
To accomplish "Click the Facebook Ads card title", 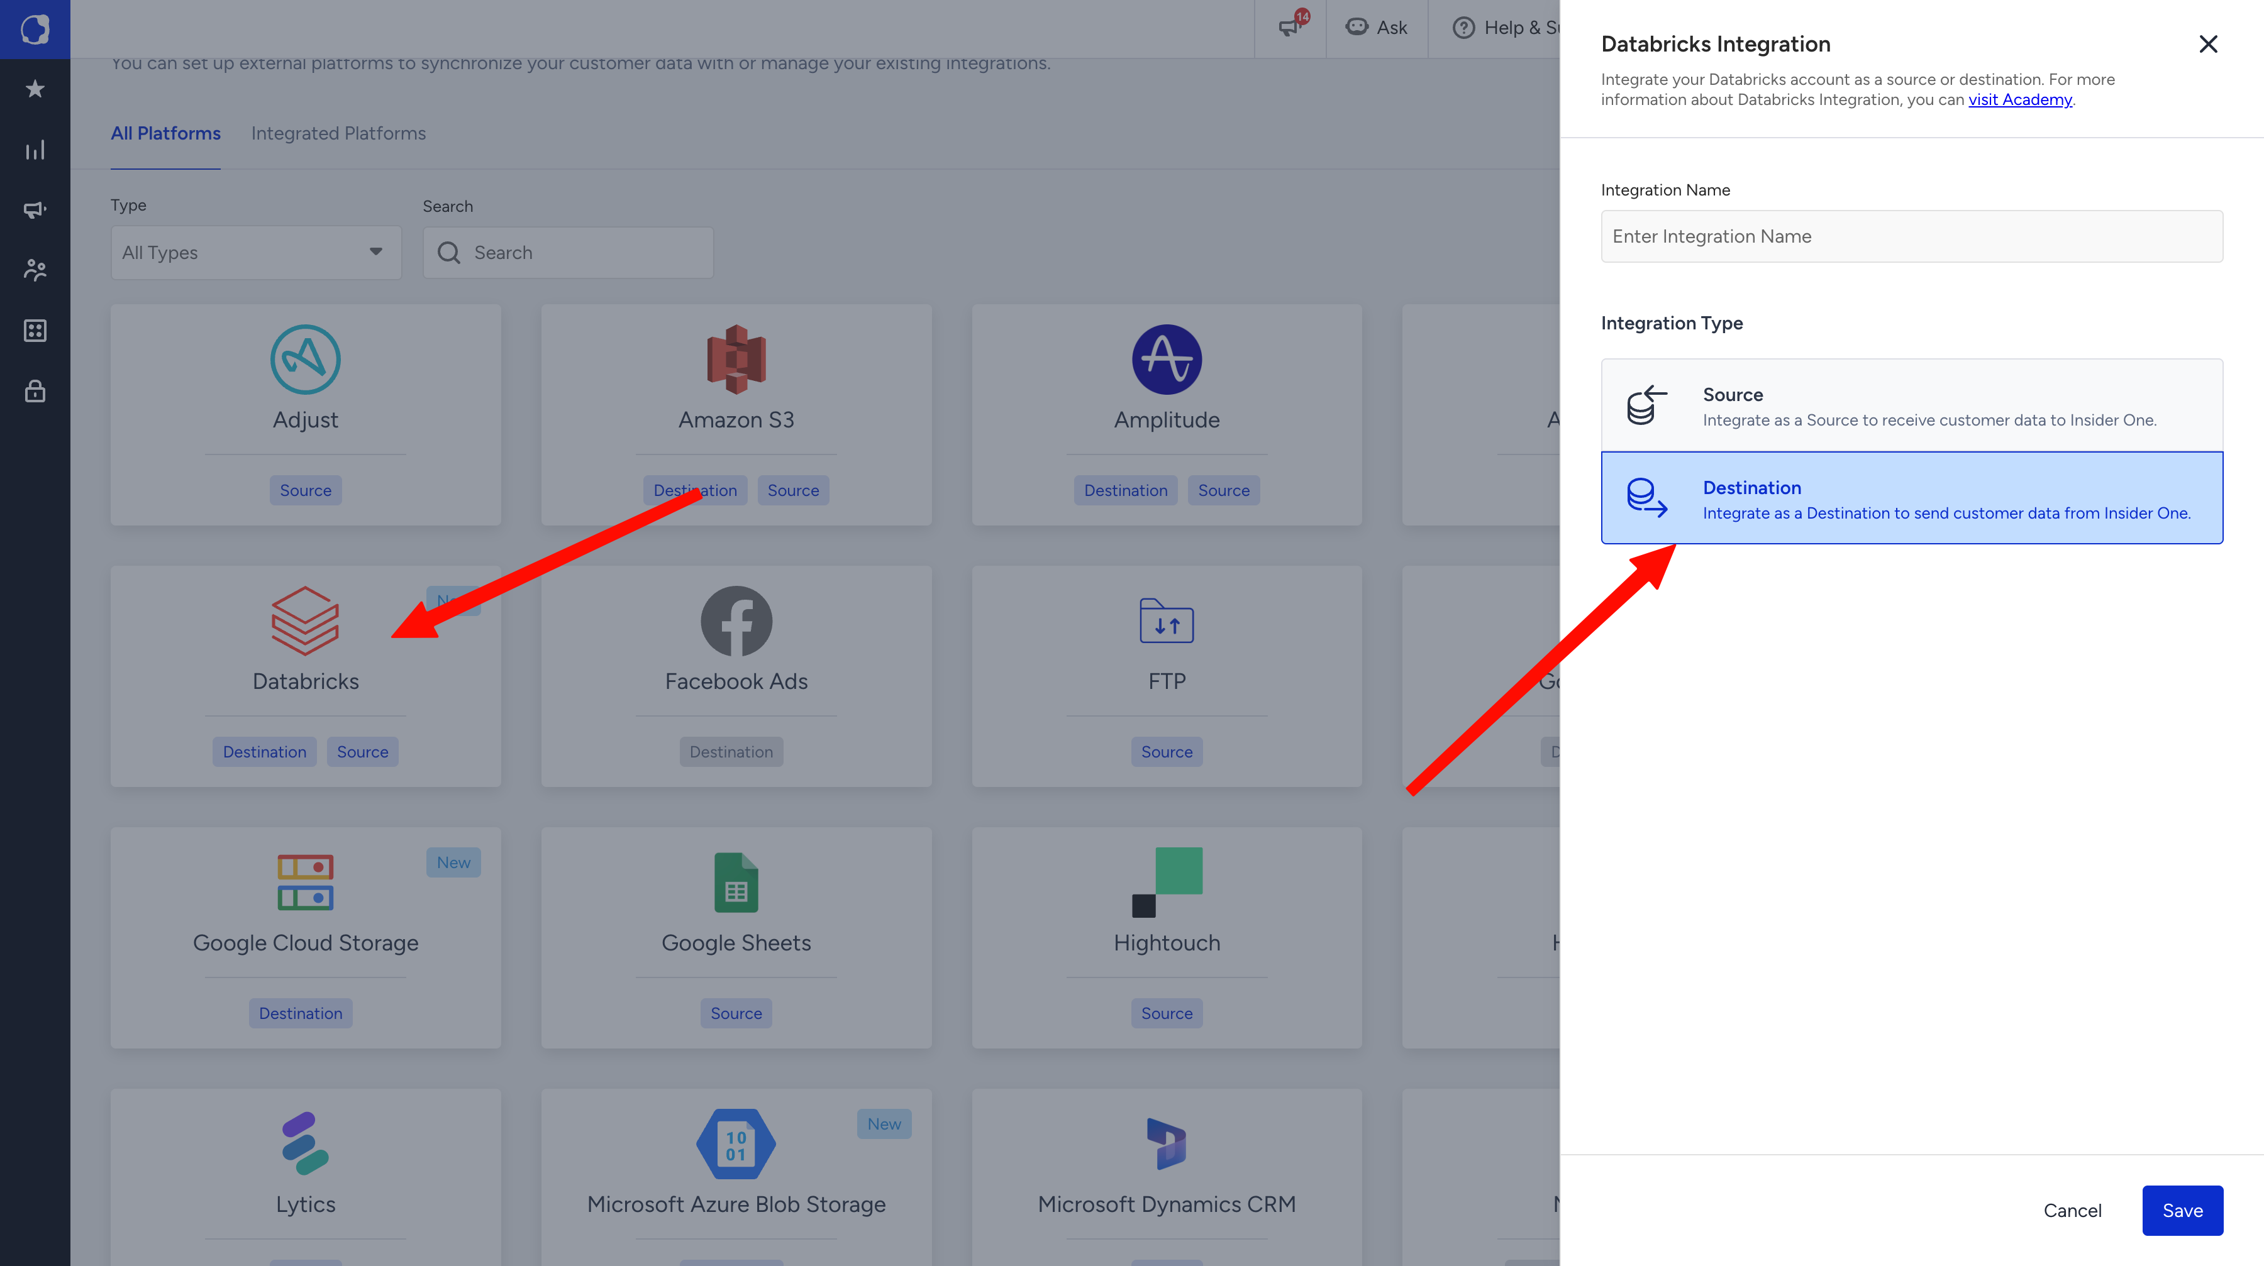I will tap(736, 682).
